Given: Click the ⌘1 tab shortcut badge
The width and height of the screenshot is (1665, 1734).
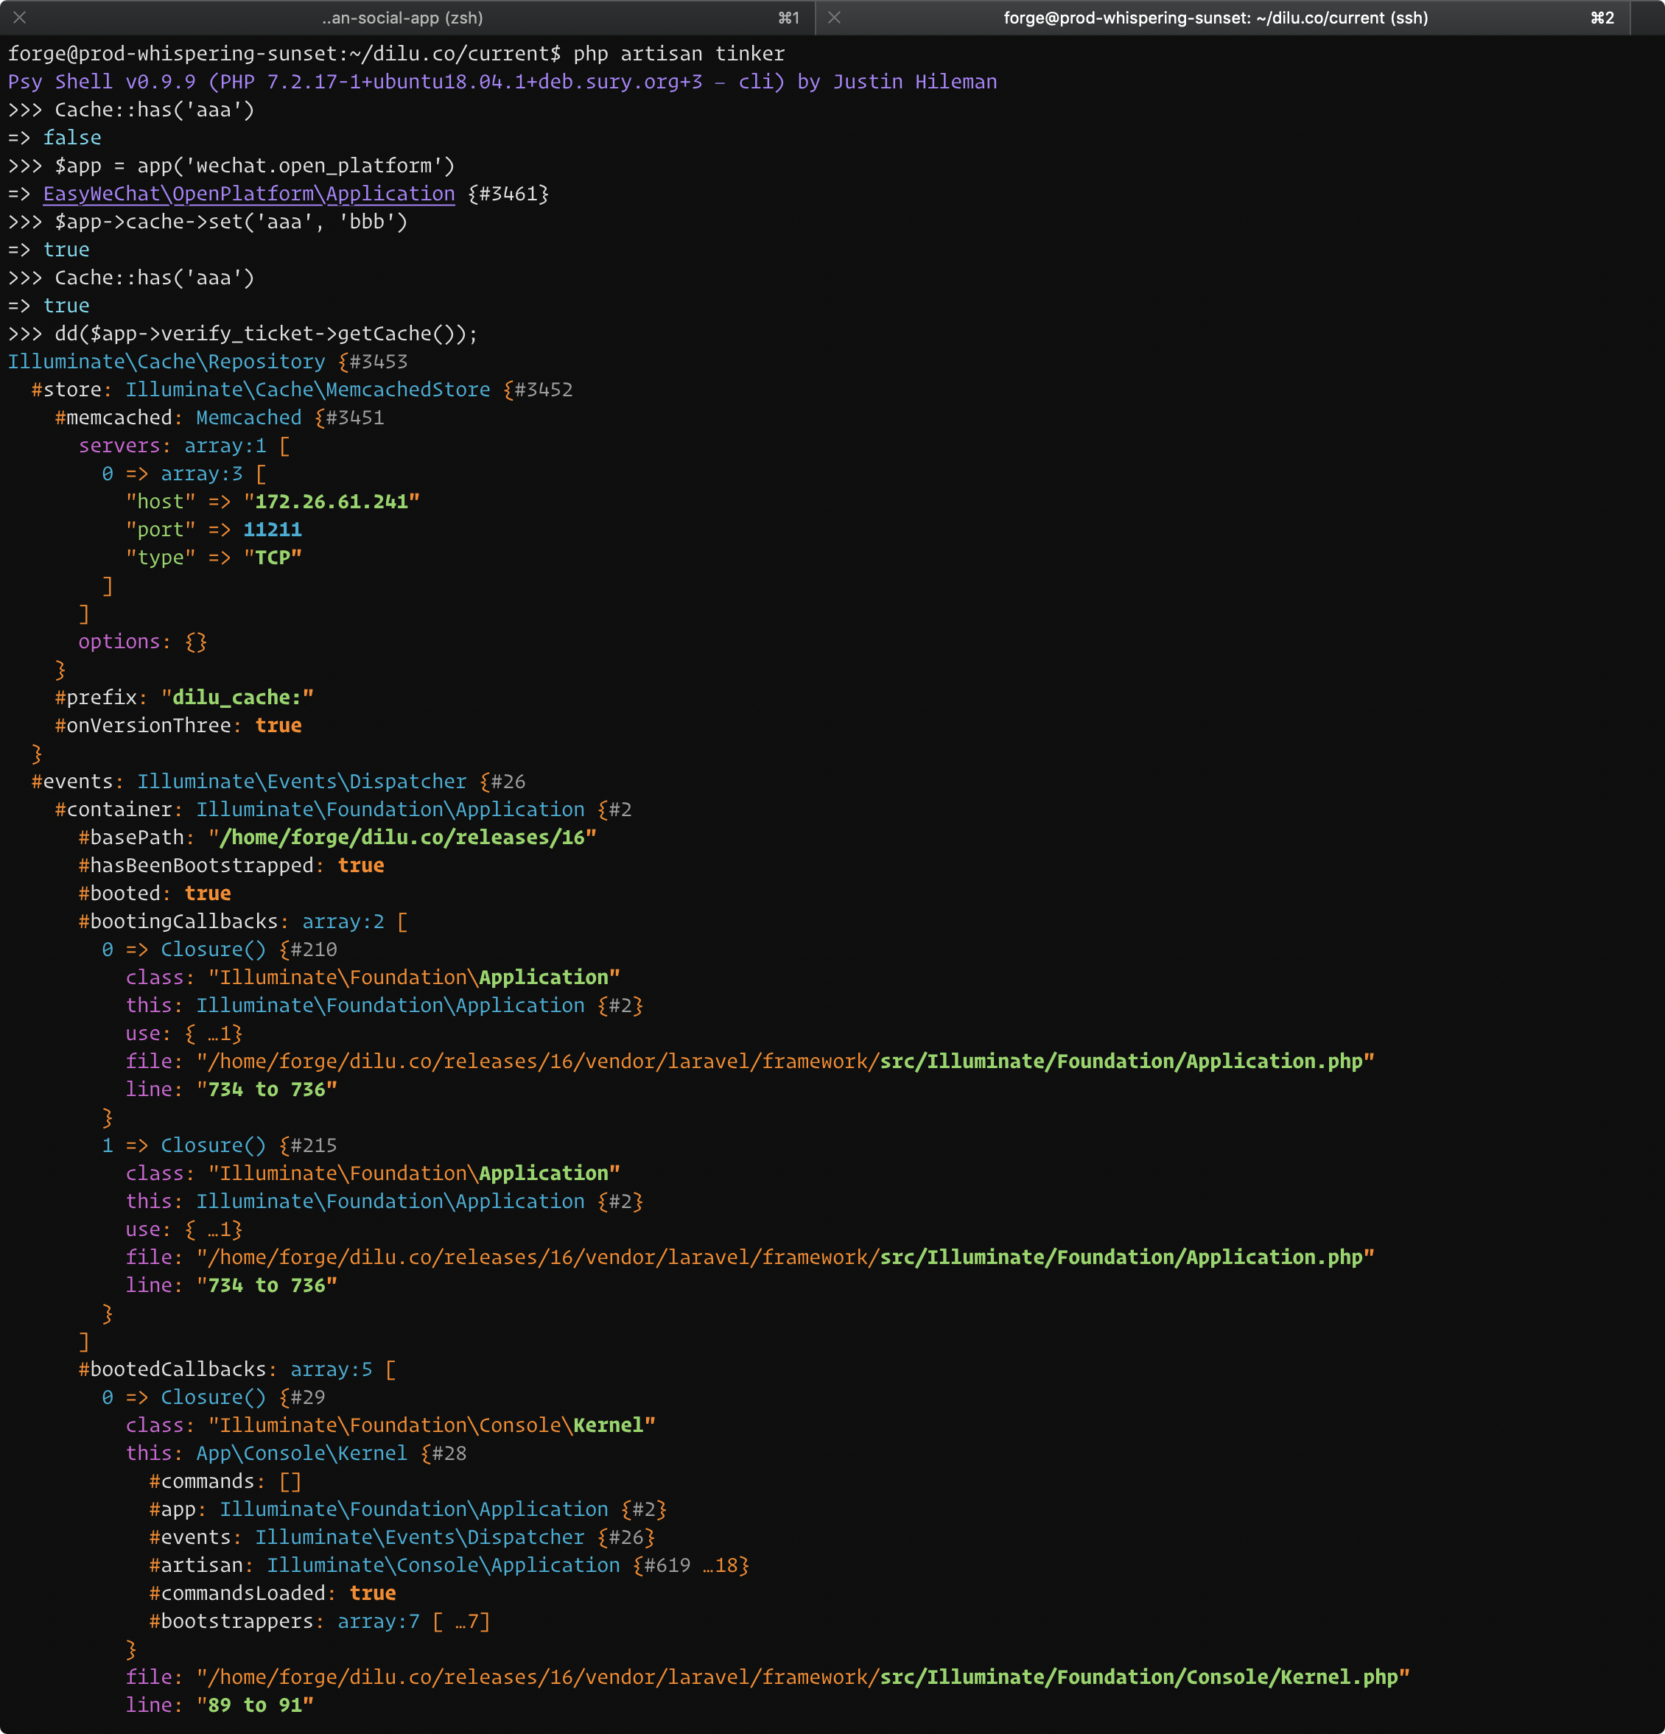Looking at the screenshot, I should 788,18.
